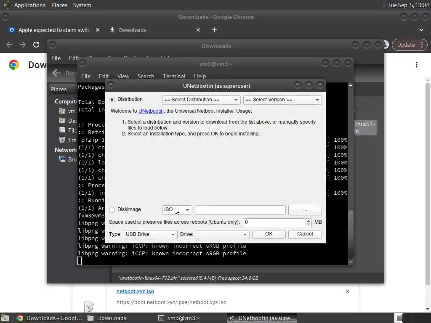Select the home folder icon in sidebar
431x323 pixels.
62,111
